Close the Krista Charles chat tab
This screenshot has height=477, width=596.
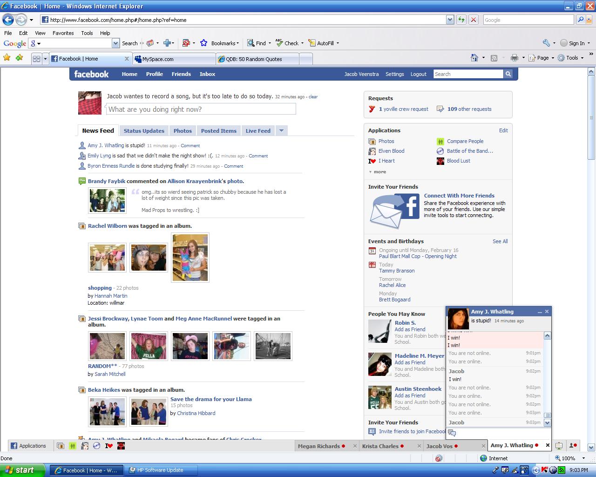coord(419,446)
